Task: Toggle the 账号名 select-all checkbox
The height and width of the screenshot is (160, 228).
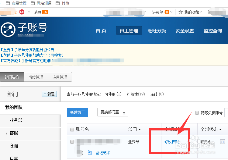Action: point(72,130)
